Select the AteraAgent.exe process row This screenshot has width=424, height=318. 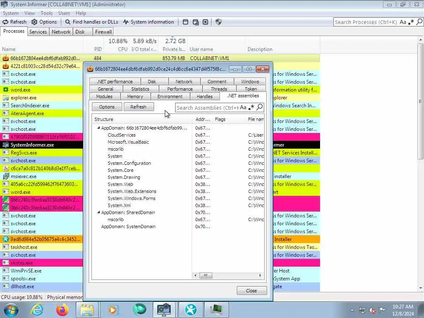coord(42,113)
